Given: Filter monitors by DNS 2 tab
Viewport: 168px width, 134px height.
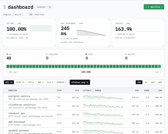Looking at the screenshot, I should tap(40, 82).
